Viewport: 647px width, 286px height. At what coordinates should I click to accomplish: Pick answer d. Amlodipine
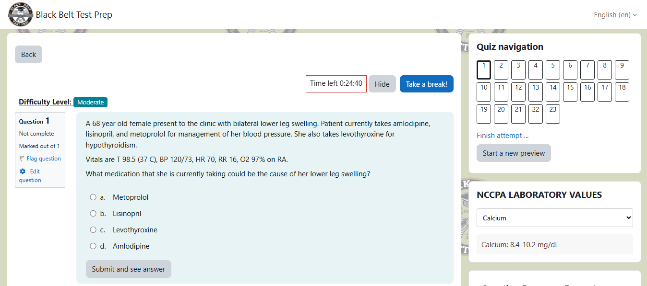pyautogui.click(x=93, y=246)
